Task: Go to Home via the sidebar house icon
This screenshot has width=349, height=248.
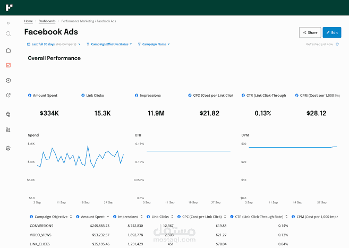Action: click(8, 50)
